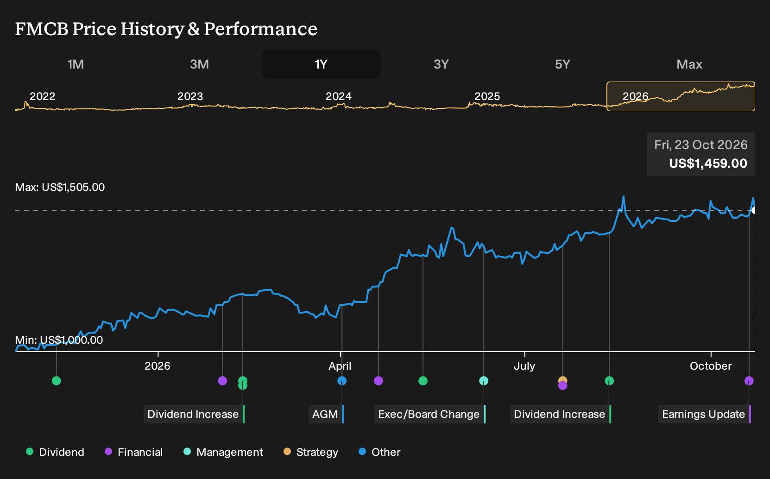
Task: Click the white current price marker on chart
Action: pos(754,210)
